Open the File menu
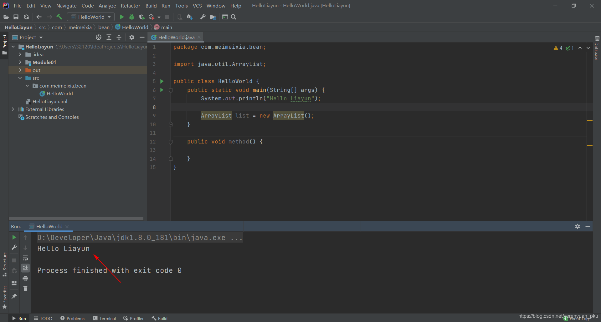Viewport: 601px width, 322px height. (18, 6)
